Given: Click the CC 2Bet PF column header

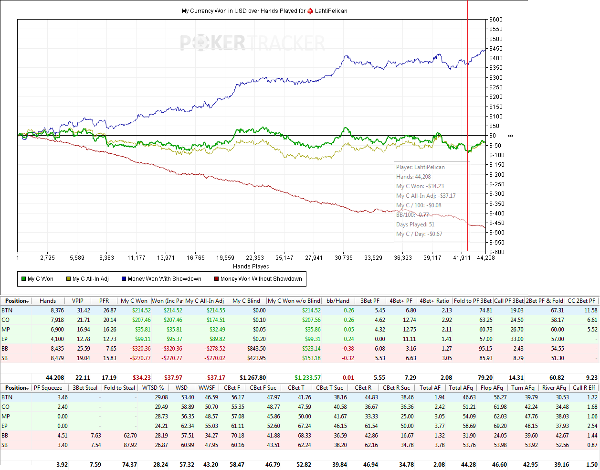Looking at the screenshot, I should (581, 301).
